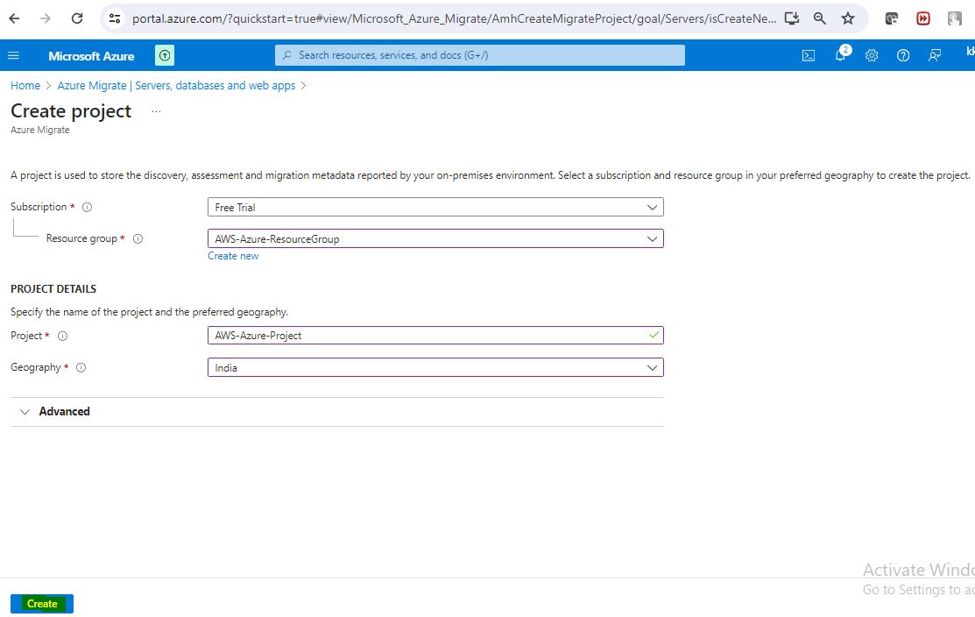Go to Home breadcrumb

tap(25, 86)
